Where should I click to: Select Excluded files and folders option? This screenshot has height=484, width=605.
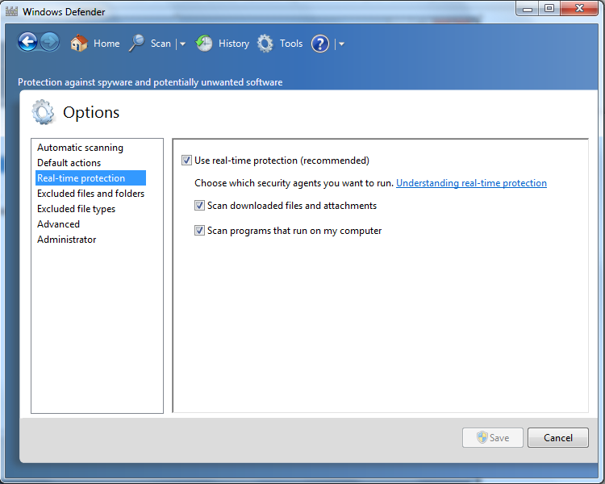[x=90, y=194]
